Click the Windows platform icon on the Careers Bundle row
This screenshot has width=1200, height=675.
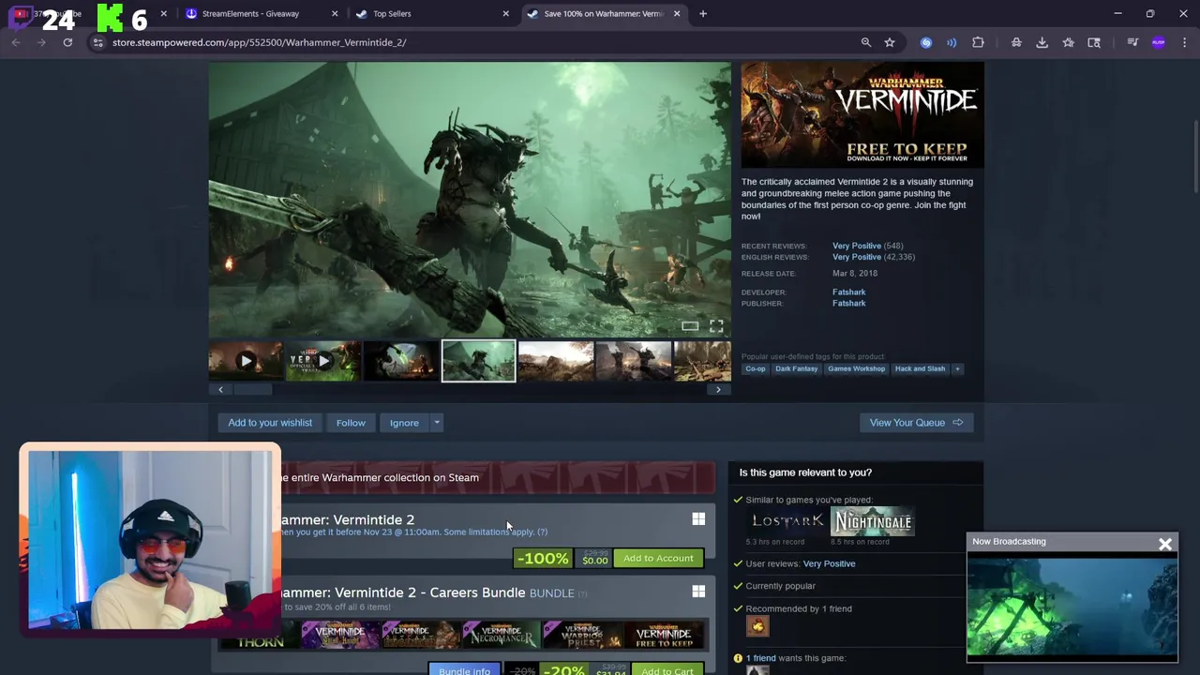698,592
